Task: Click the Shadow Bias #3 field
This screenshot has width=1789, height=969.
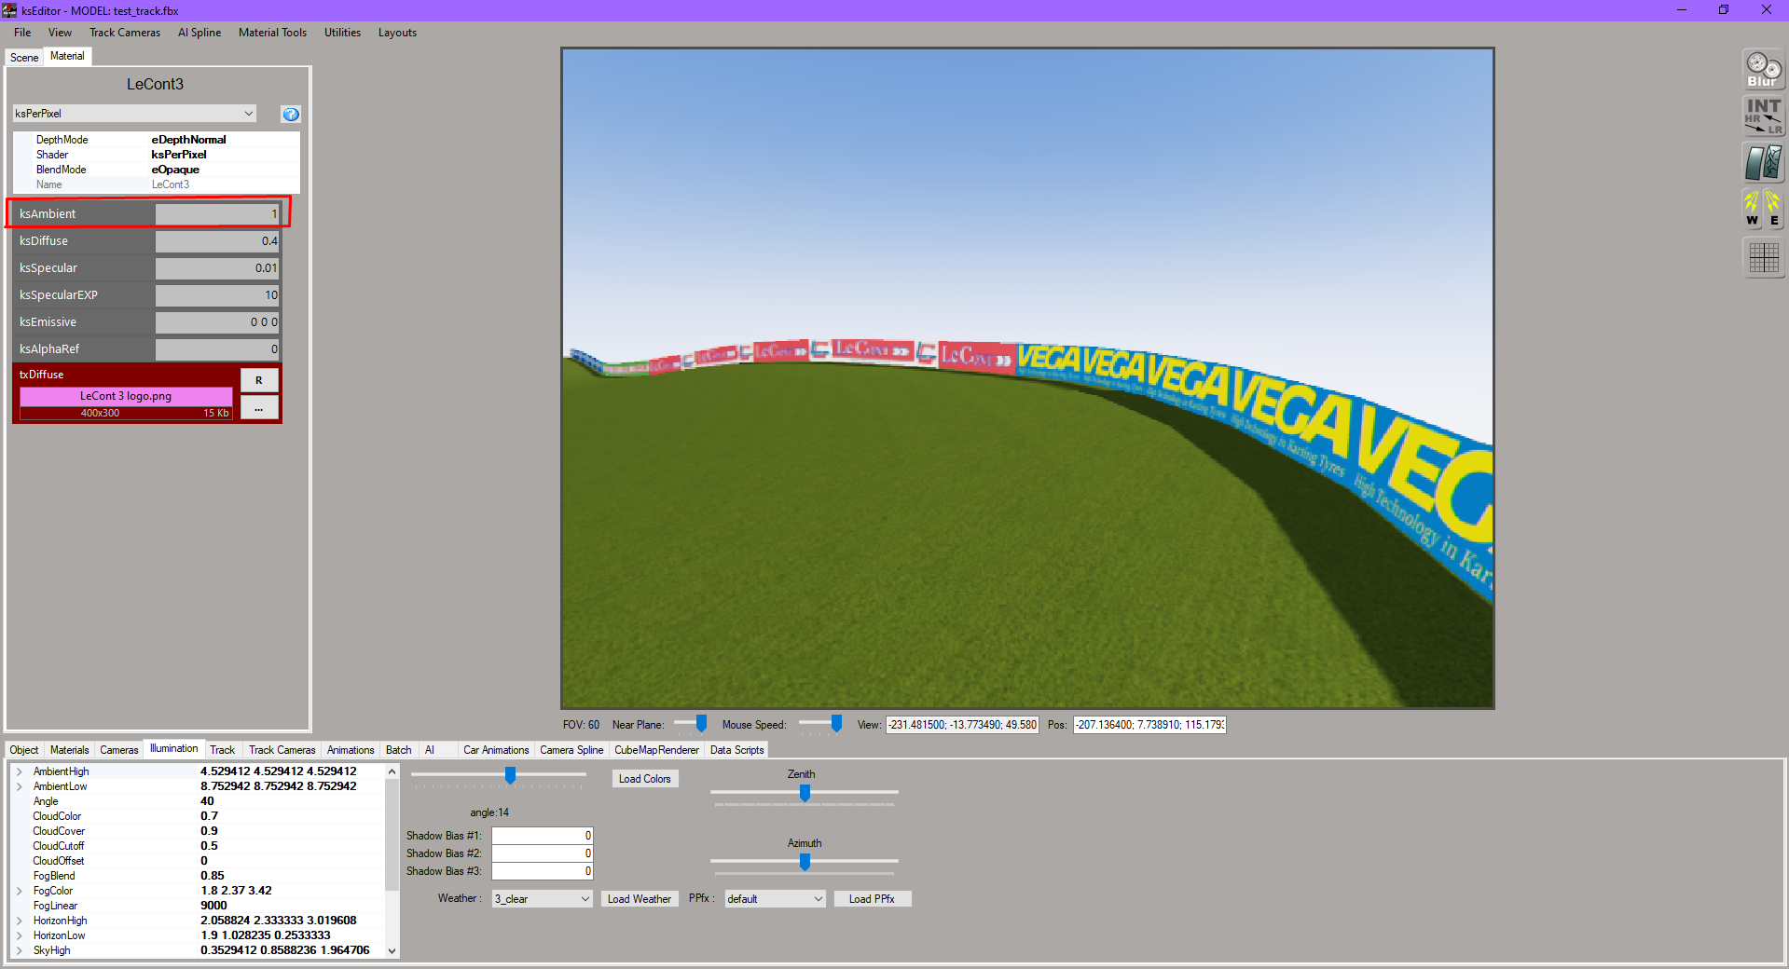Action: click(543, 871)
